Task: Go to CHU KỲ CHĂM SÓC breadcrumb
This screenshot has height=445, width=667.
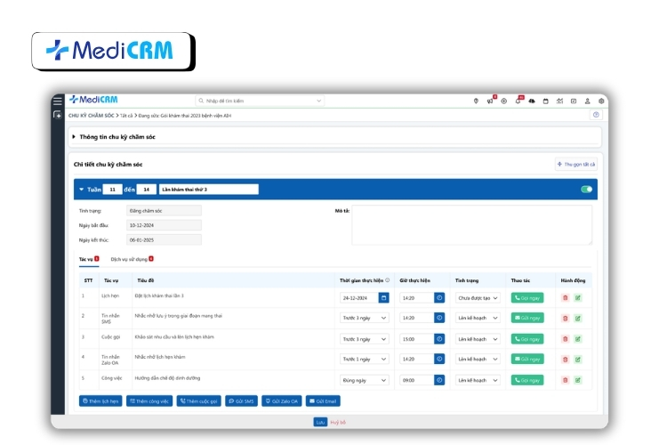Action: point(91,116)
